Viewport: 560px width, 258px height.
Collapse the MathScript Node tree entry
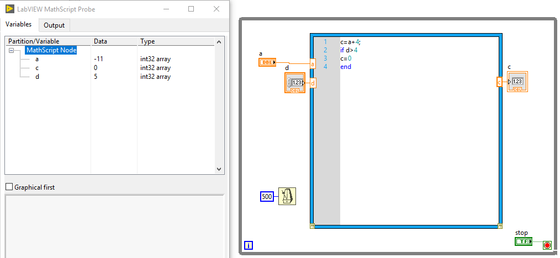point(11,51)
